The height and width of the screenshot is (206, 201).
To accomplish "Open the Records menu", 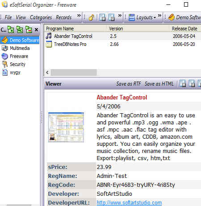I will coord(63,17).
